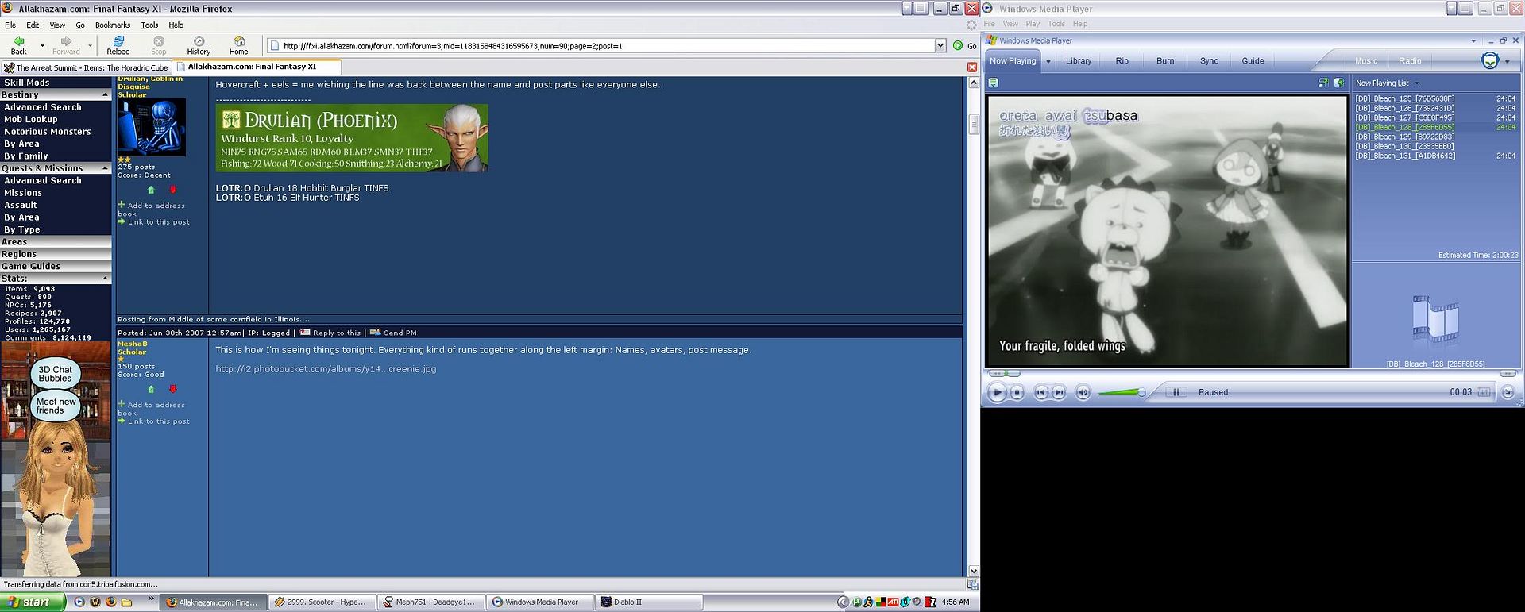This screenshot has width=1525, height=612.
Task: Click the Firefox Back button
Action: tap(19, 45)
